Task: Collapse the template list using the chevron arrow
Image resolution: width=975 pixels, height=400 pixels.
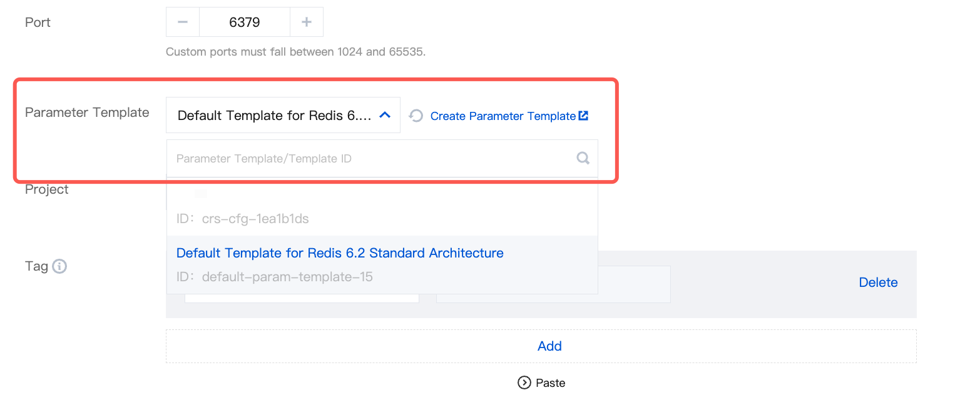Action: (x=385, y=115)
